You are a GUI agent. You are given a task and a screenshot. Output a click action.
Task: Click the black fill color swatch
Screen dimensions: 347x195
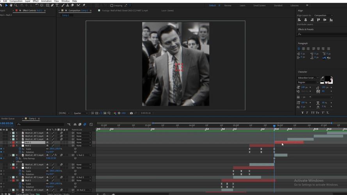(x=327, y=78)
